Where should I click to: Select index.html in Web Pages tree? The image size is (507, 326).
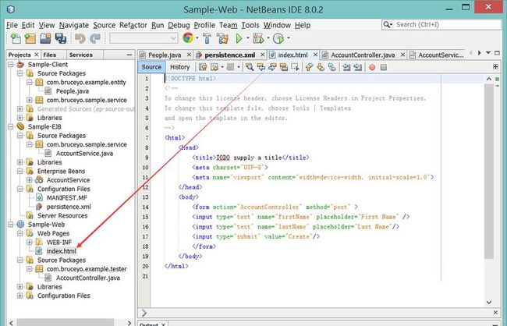click(x=62, y=251)
